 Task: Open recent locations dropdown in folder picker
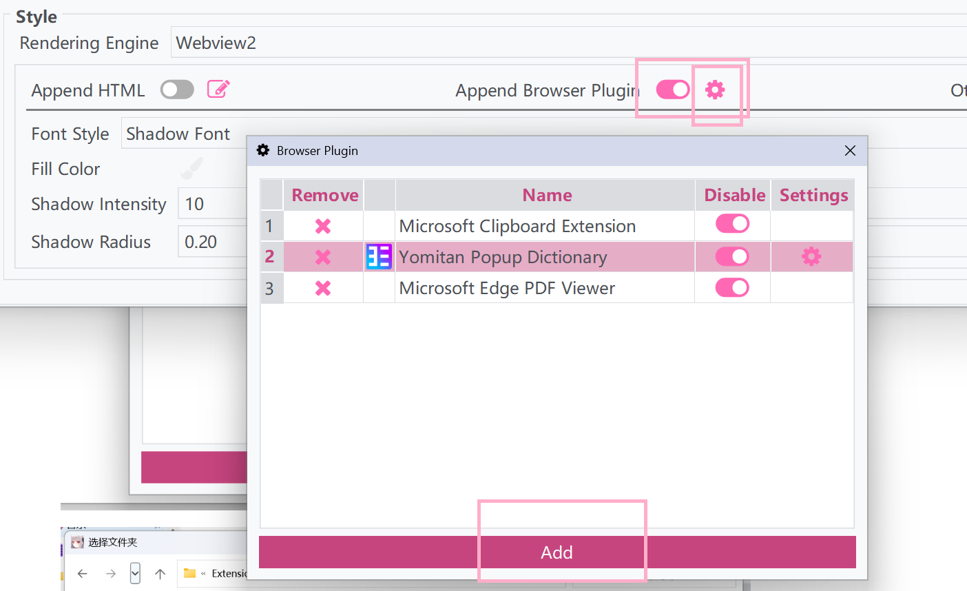(x=135, y=573)
